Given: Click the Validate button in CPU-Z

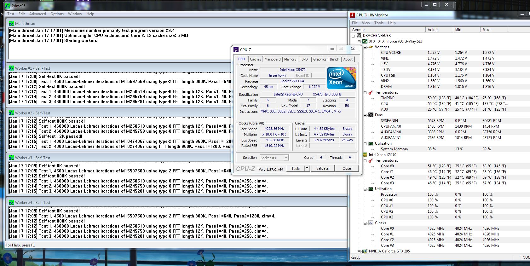Looking at the screenshot, I should pos(322,168).
